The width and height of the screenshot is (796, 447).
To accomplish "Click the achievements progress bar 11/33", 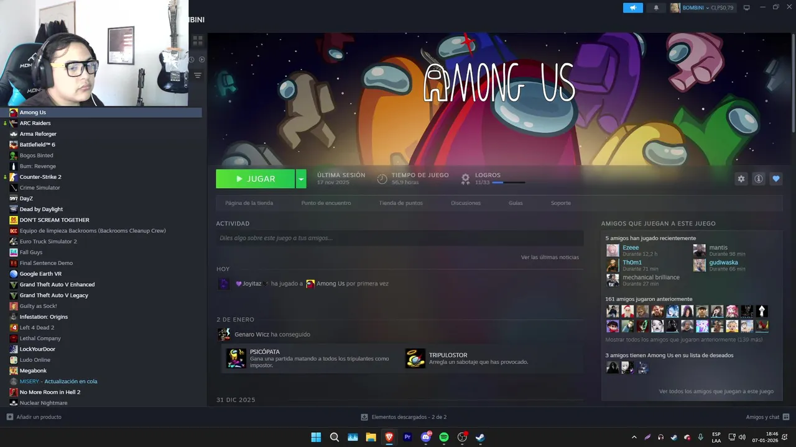I will coord(508,183).
